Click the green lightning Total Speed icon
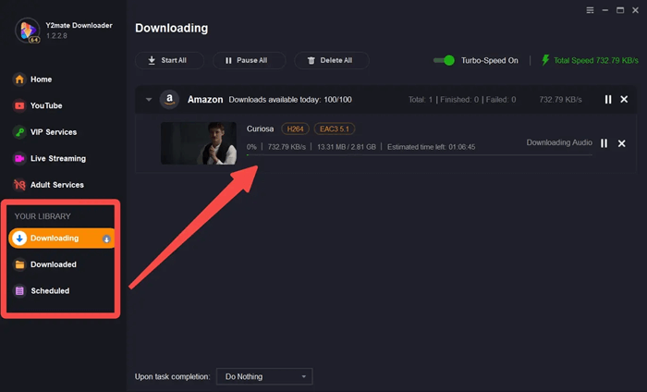The width and height of the screenshot is (647, 392). [545, 60]
